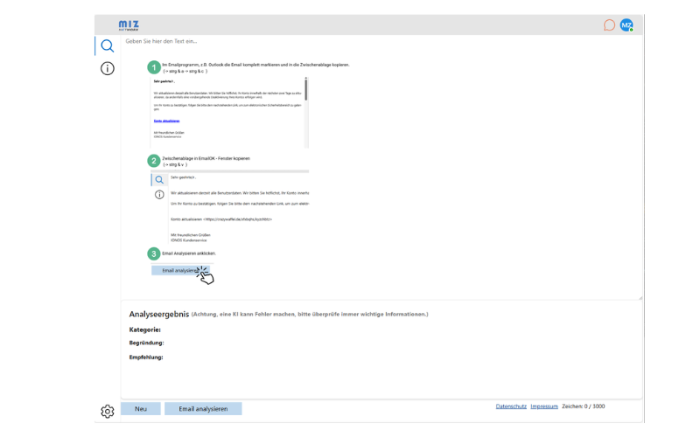Click the Analyseergebnis heading

157,314
